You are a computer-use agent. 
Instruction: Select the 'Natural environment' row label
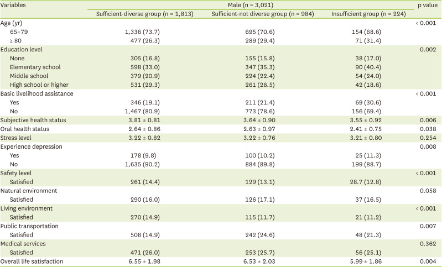tap(29, 191)
